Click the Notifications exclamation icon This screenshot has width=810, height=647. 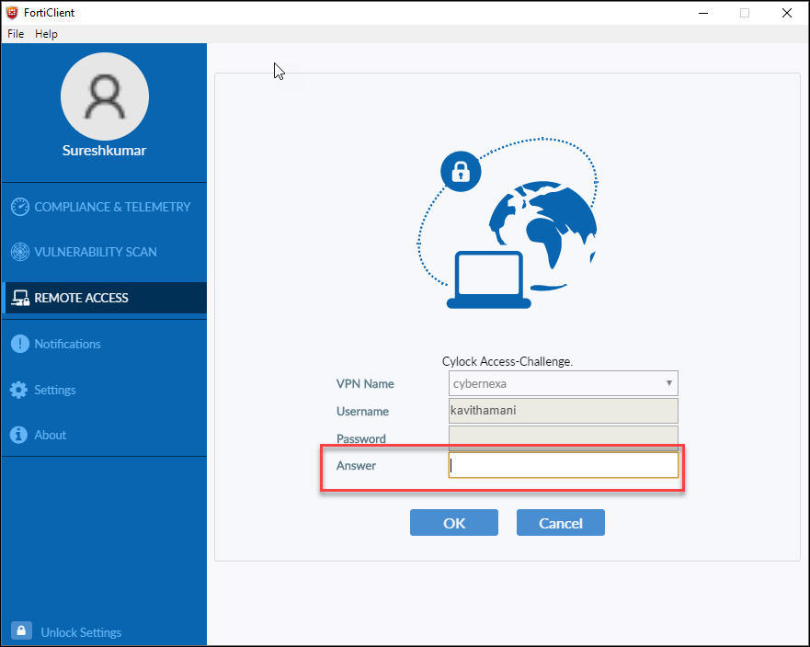point(20,344)
